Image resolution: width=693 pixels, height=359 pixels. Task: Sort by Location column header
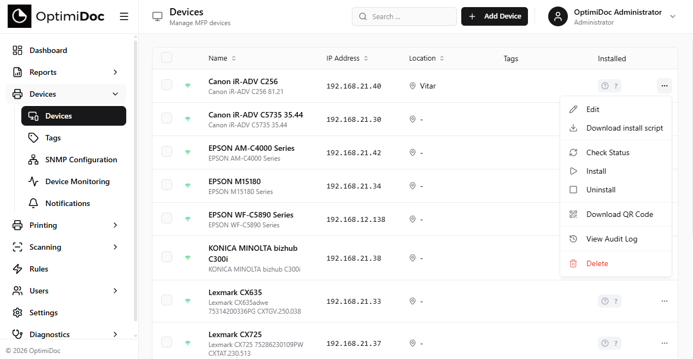point(426,58)
